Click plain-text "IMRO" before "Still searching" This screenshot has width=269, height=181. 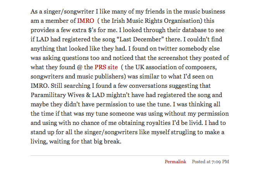click(39, 85)
